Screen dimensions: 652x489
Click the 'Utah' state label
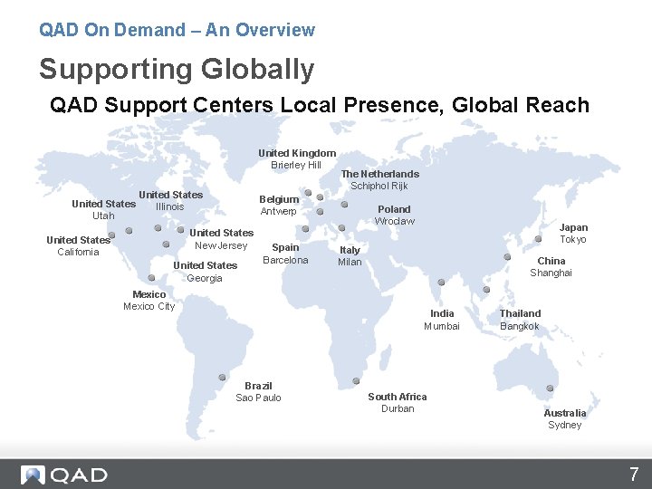point(103,216)
